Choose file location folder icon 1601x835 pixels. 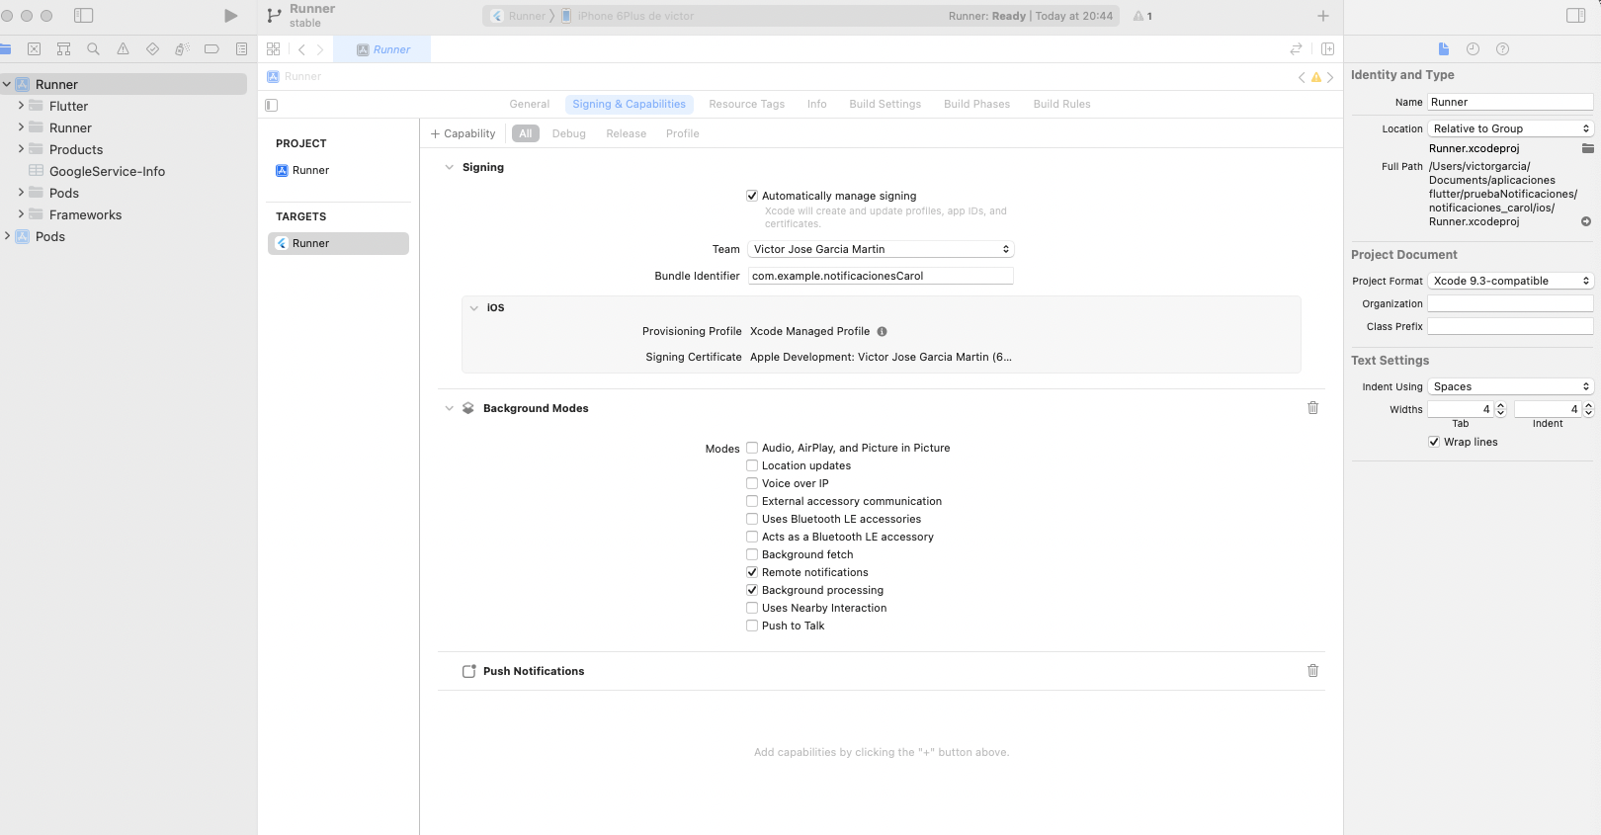coord(1587,148)
